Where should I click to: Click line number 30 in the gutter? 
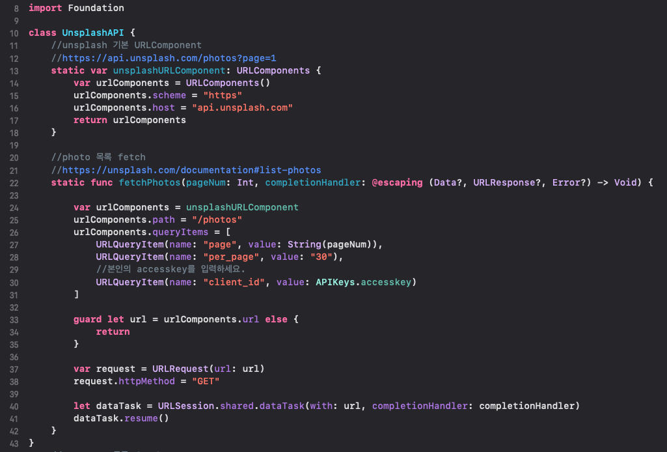[x=14, y=283]
